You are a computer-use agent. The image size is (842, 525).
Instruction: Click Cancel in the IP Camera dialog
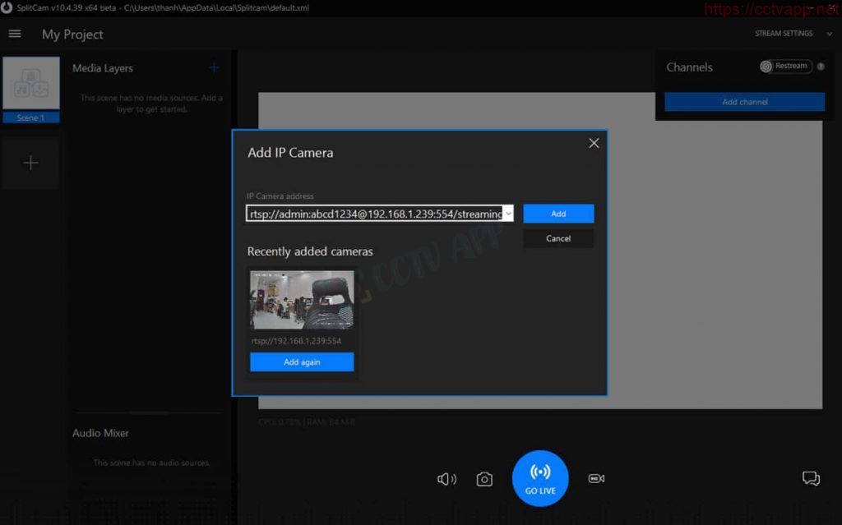(558, 238)
